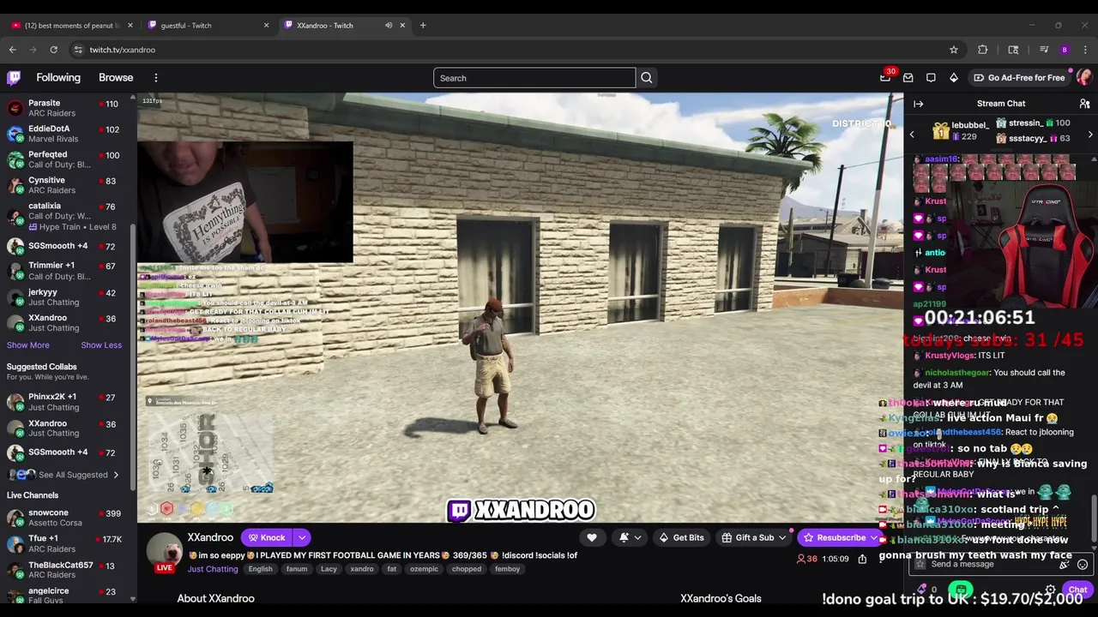Open the three-dot more menu beside Browse

[156, 78]
